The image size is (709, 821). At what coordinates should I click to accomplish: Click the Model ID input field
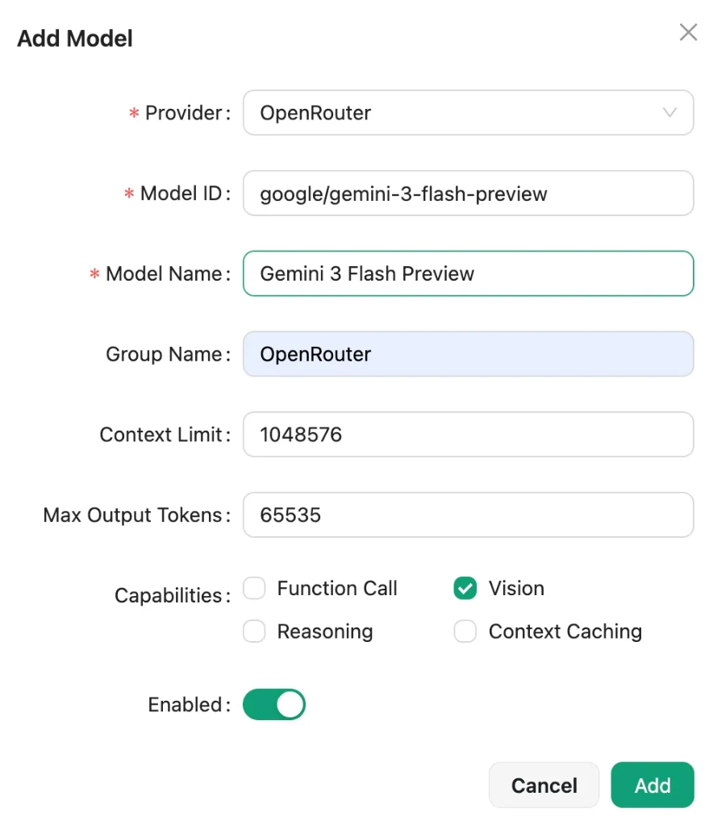click(468, 194)
